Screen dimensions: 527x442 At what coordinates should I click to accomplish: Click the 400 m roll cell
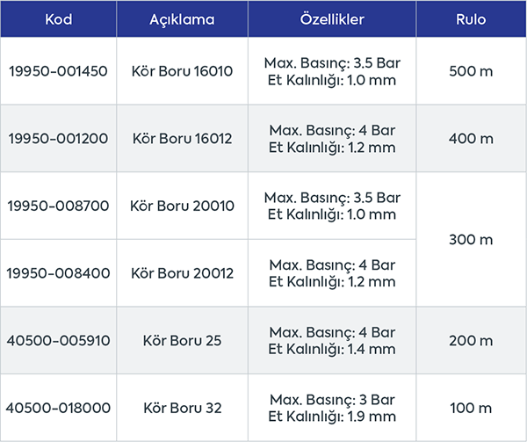pos(472,139)
